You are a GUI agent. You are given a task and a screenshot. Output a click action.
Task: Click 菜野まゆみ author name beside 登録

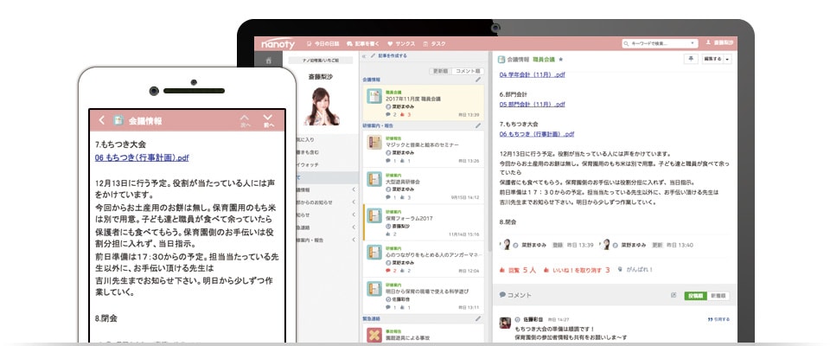pos(533,245)
